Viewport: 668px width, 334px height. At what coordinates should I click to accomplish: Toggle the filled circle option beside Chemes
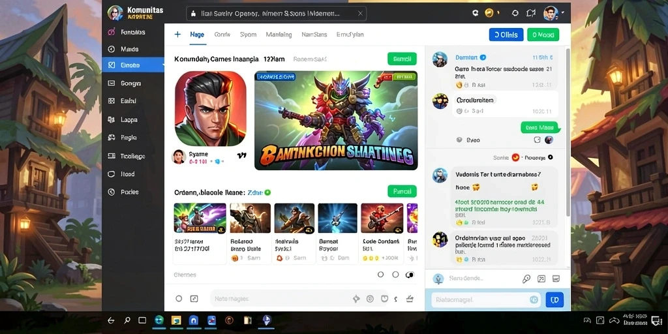point(410,275)
